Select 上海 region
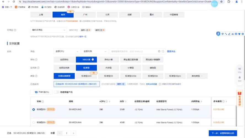 [41, 15]
